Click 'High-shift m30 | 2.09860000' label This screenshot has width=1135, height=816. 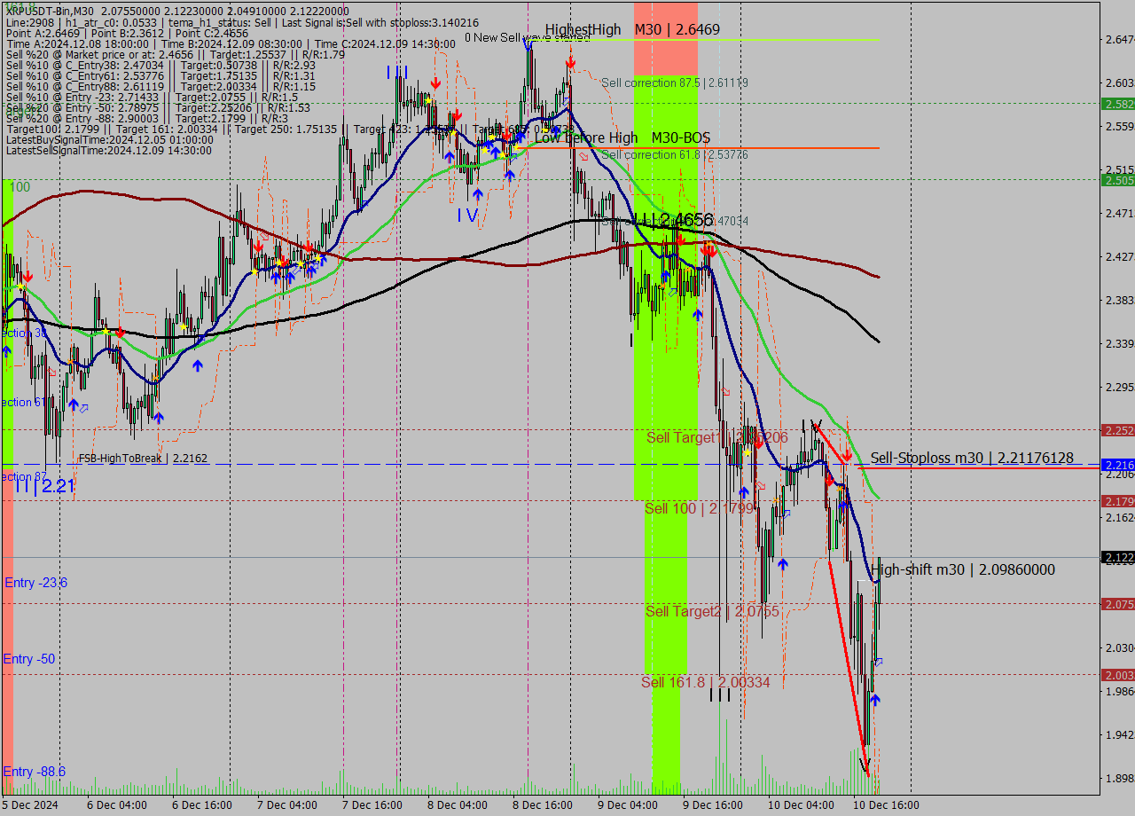[963, 569]
